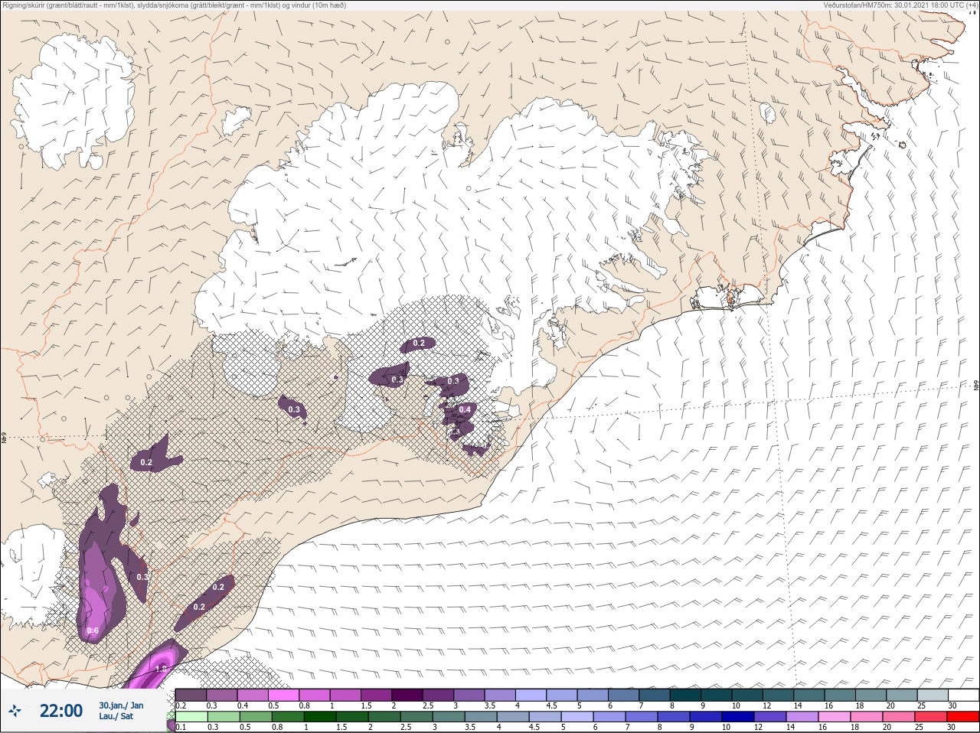Select the bright red 30 swatch in lower scale
Viewport: 980px width, 733px height.
coord(963,717)
